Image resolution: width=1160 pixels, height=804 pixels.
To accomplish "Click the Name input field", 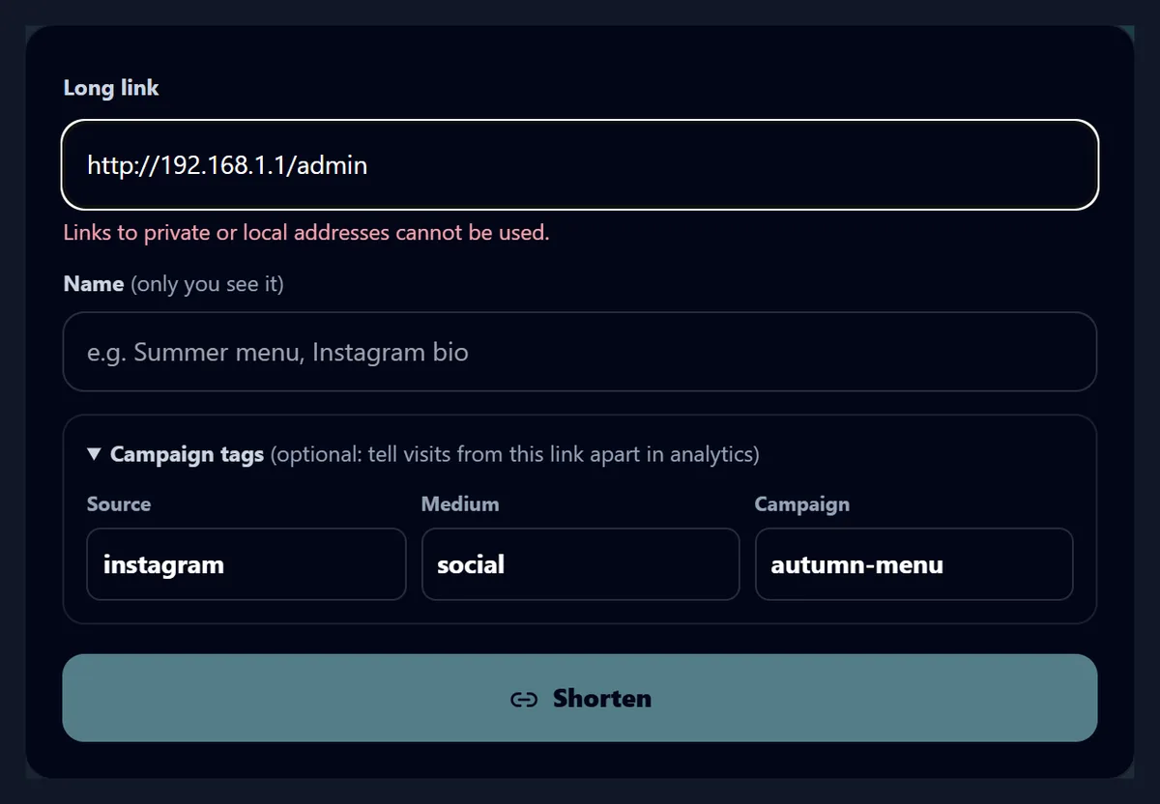I will pos(580,352).
